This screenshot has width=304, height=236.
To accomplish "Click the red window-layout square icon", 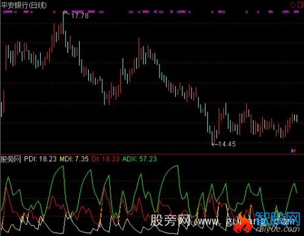I will click(x=300, y=5).
